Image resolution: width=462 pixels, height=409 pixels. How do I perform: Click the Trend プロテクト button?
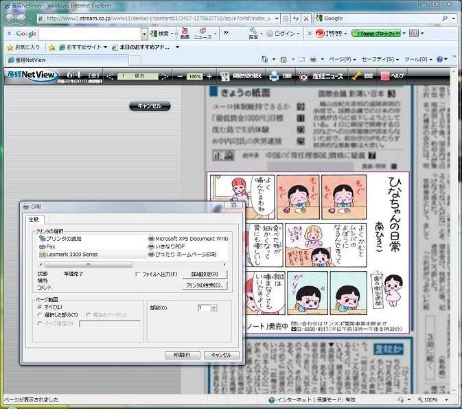click(376, 33)
